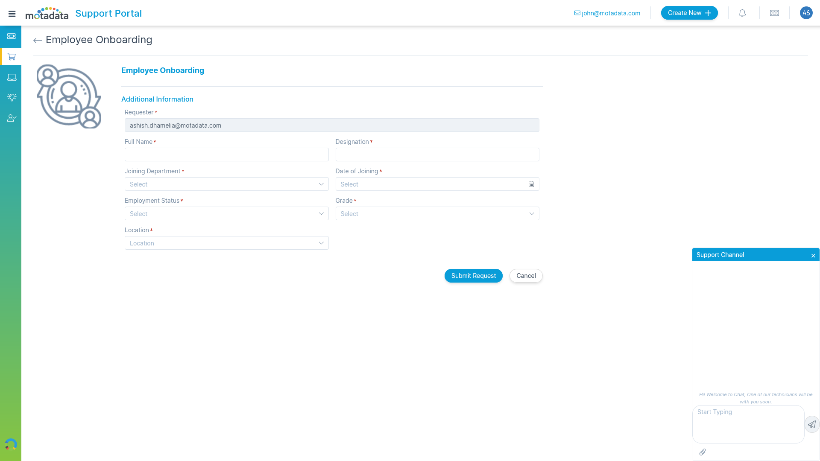This screenshot has width=820, height=461.
Task: Click the Full Name input field
Action: tap(226, 155)
